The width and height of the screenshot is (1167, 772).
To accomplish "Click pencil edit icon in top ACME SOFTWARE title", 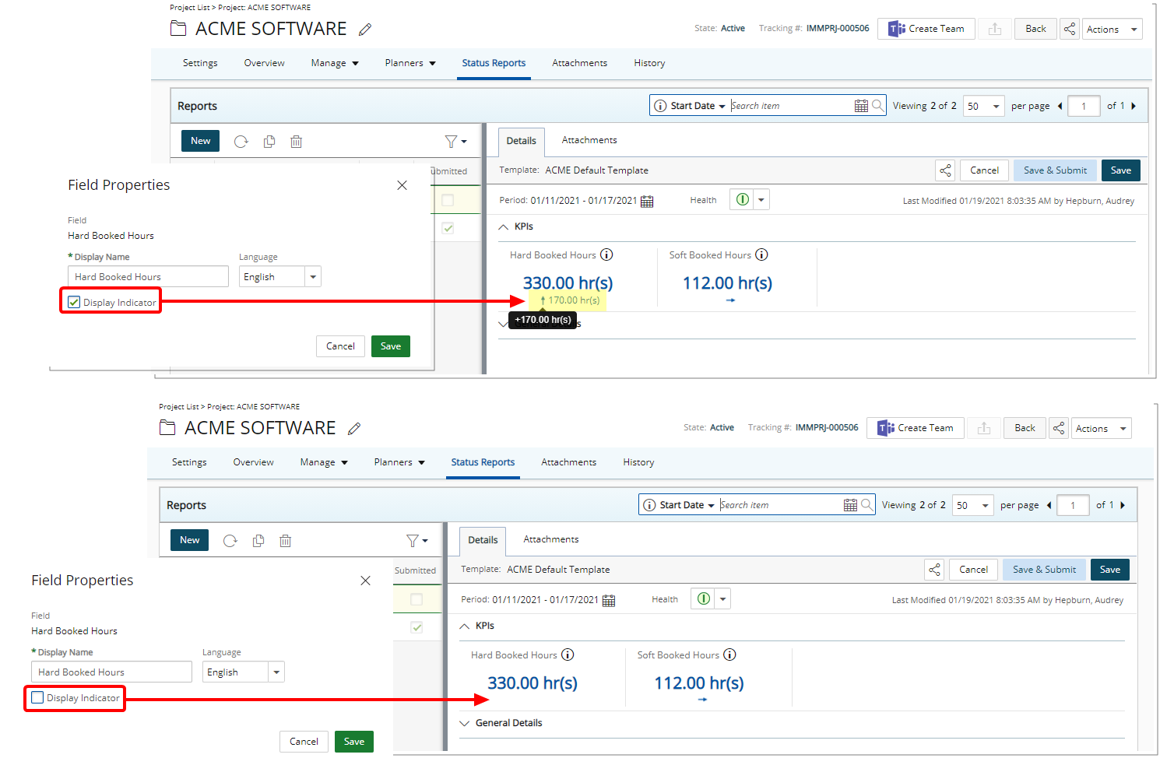I will click(364, 30).
